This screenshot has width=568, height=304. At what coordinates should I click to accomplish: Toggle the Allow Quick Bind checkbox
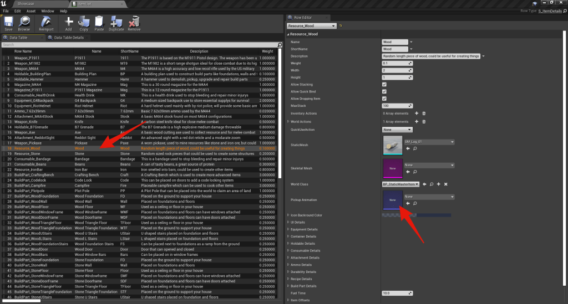(384, 91)
